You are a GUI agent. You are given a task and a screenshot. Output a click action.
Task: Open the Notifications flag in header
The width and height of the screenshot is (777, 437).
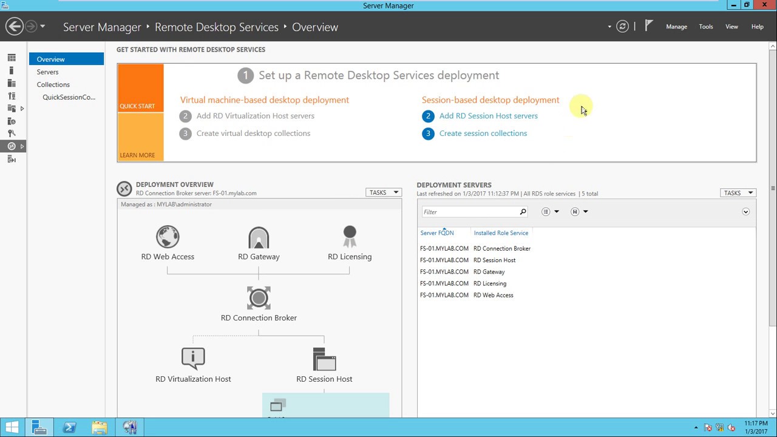[649, 26]
